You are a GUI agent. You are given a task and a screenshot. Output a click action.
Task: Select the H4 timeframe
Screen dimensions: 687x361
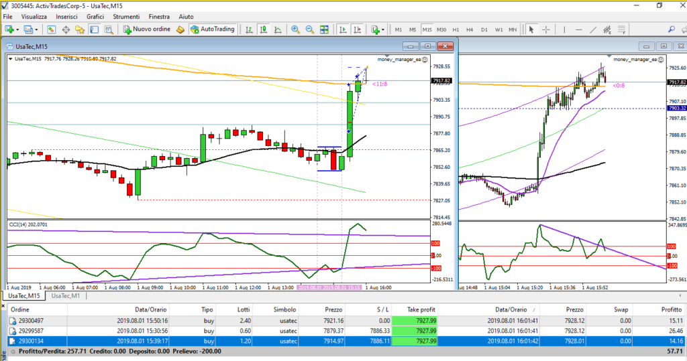[470, 29]
